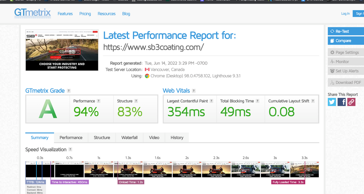Click help icon next to GTmetrix Grade
Image resolution: width=364 pixels, height=194 pixels.
[69, 91]
